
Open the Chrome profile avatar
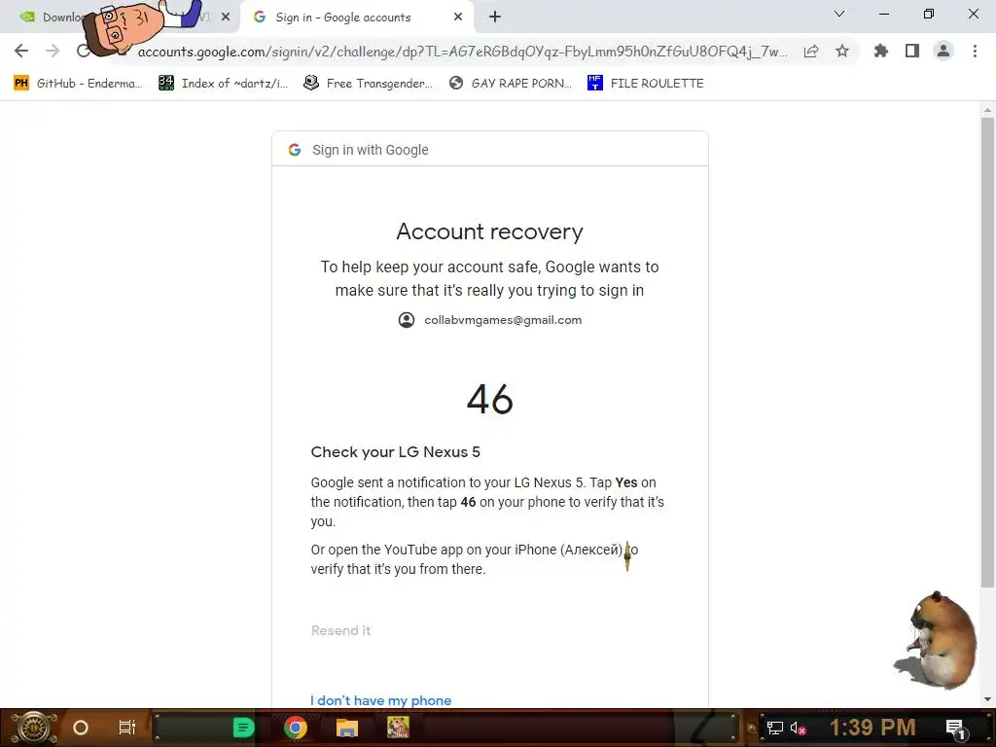(943, 51)
